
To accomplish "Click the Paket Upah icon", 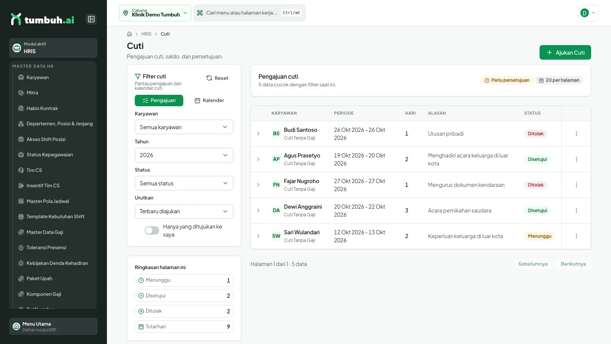I will 21,279.
